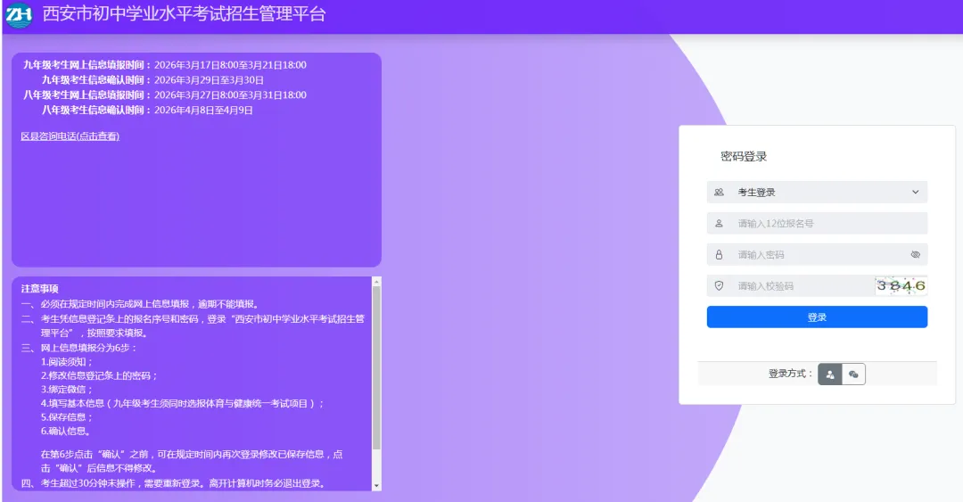Switch to WeChat login method icon
963x502 pixels.
853,374
